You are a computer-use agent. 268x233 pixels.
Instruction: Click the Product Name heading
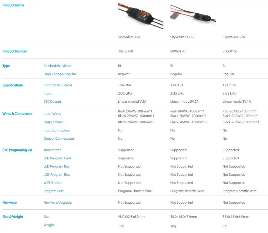13,5
